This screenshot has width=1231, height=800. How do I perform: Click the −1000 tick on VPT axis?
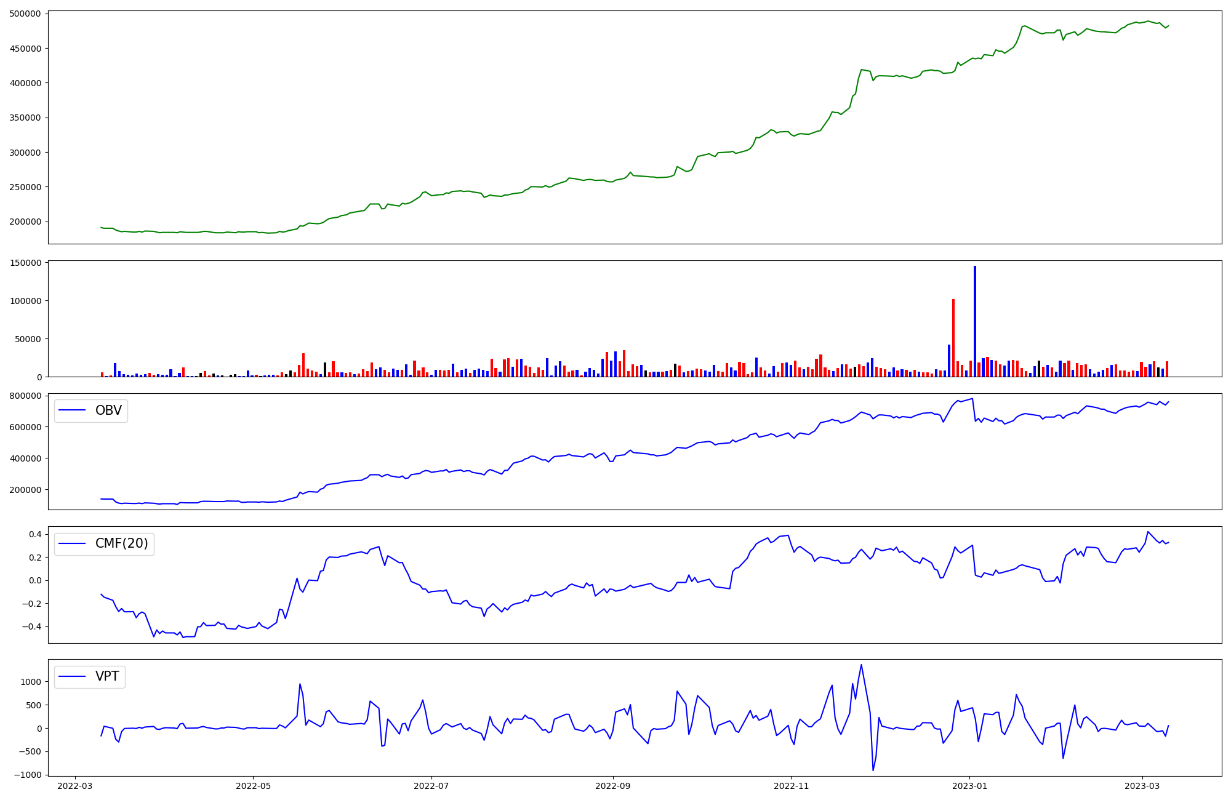(28, 775)
